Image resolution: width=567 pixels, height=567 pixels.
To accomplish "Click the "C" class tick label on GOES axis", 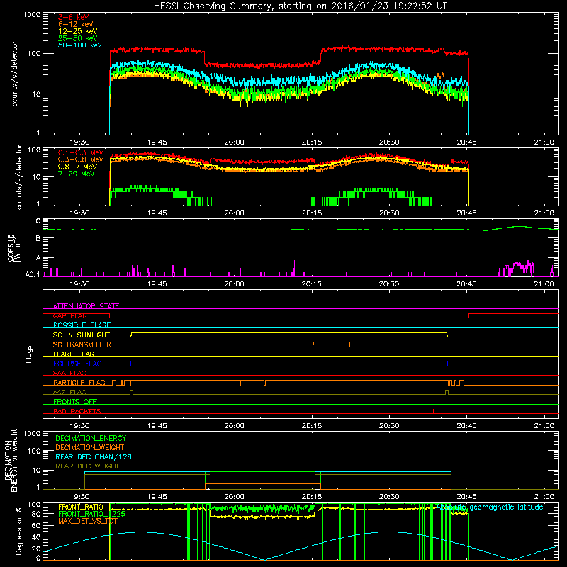I will (38, 221).
